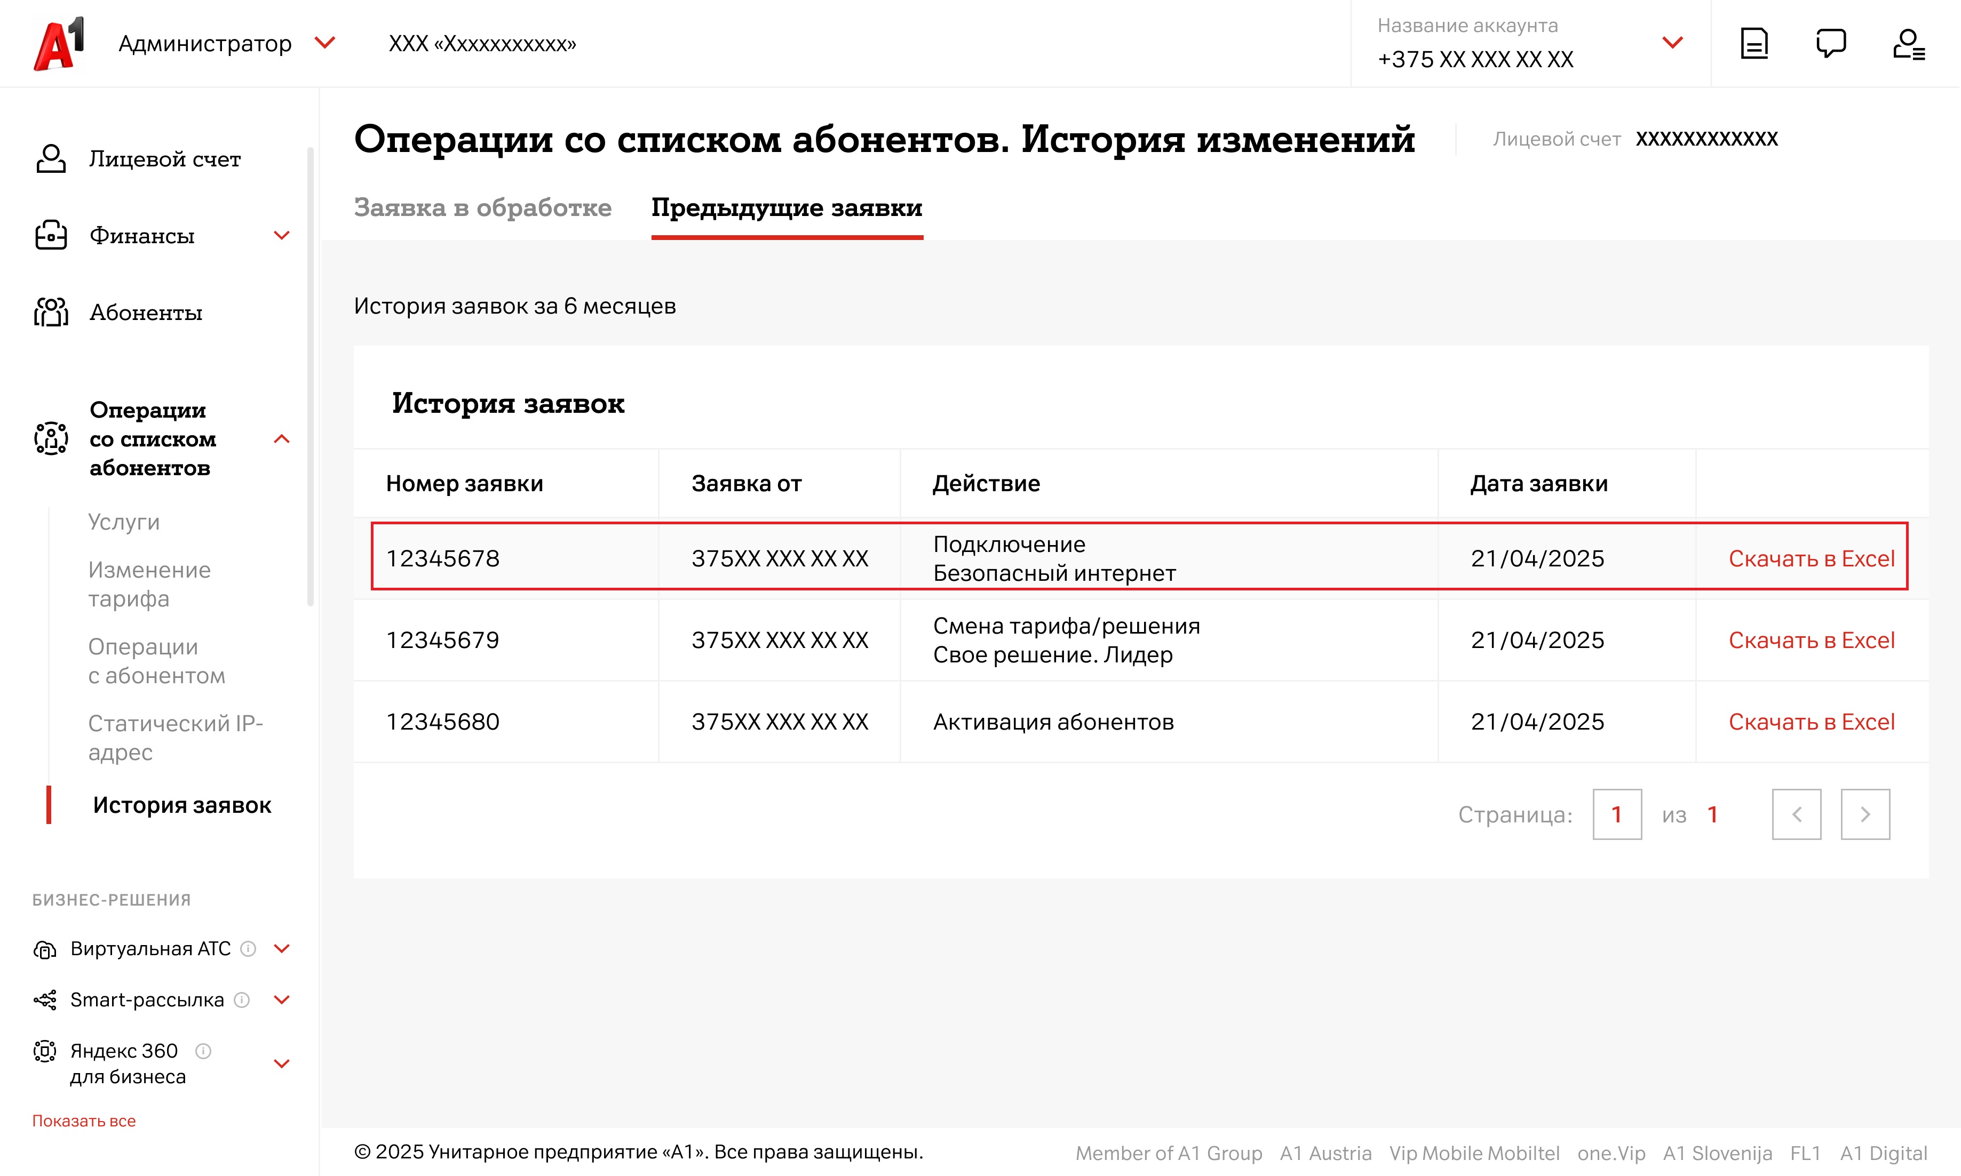The height and width of the screenshot is (1176, 1961).
Task: Click info icon next to Smart-рассылка
Action: tap(243, 1000)
